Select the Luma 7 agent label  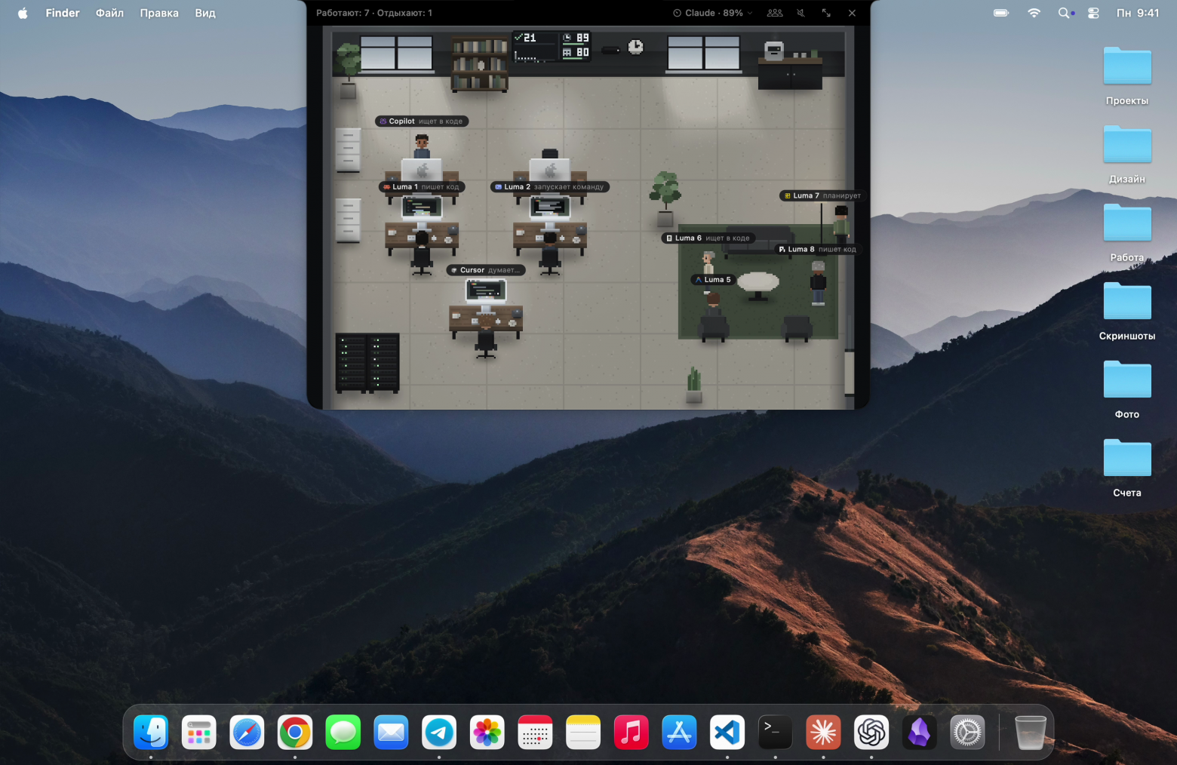(x=822, y=195)
